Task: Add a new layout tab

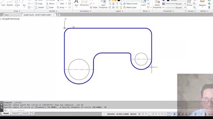Action: (x=33, y=113)
